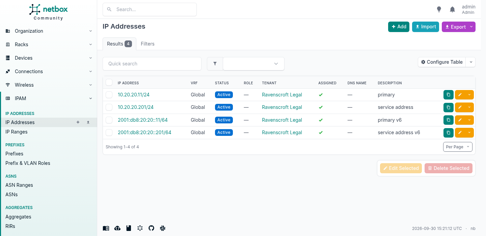Clone the 2001:db8:20:20::11/64 address
Screen dimensions: 486x236
click(x=448, y=120)
